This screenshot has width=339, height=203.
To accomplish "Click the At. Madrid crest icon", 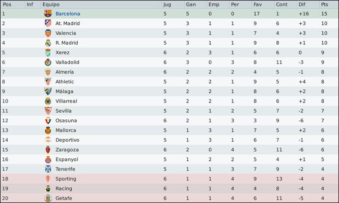I will coord(48,23).
